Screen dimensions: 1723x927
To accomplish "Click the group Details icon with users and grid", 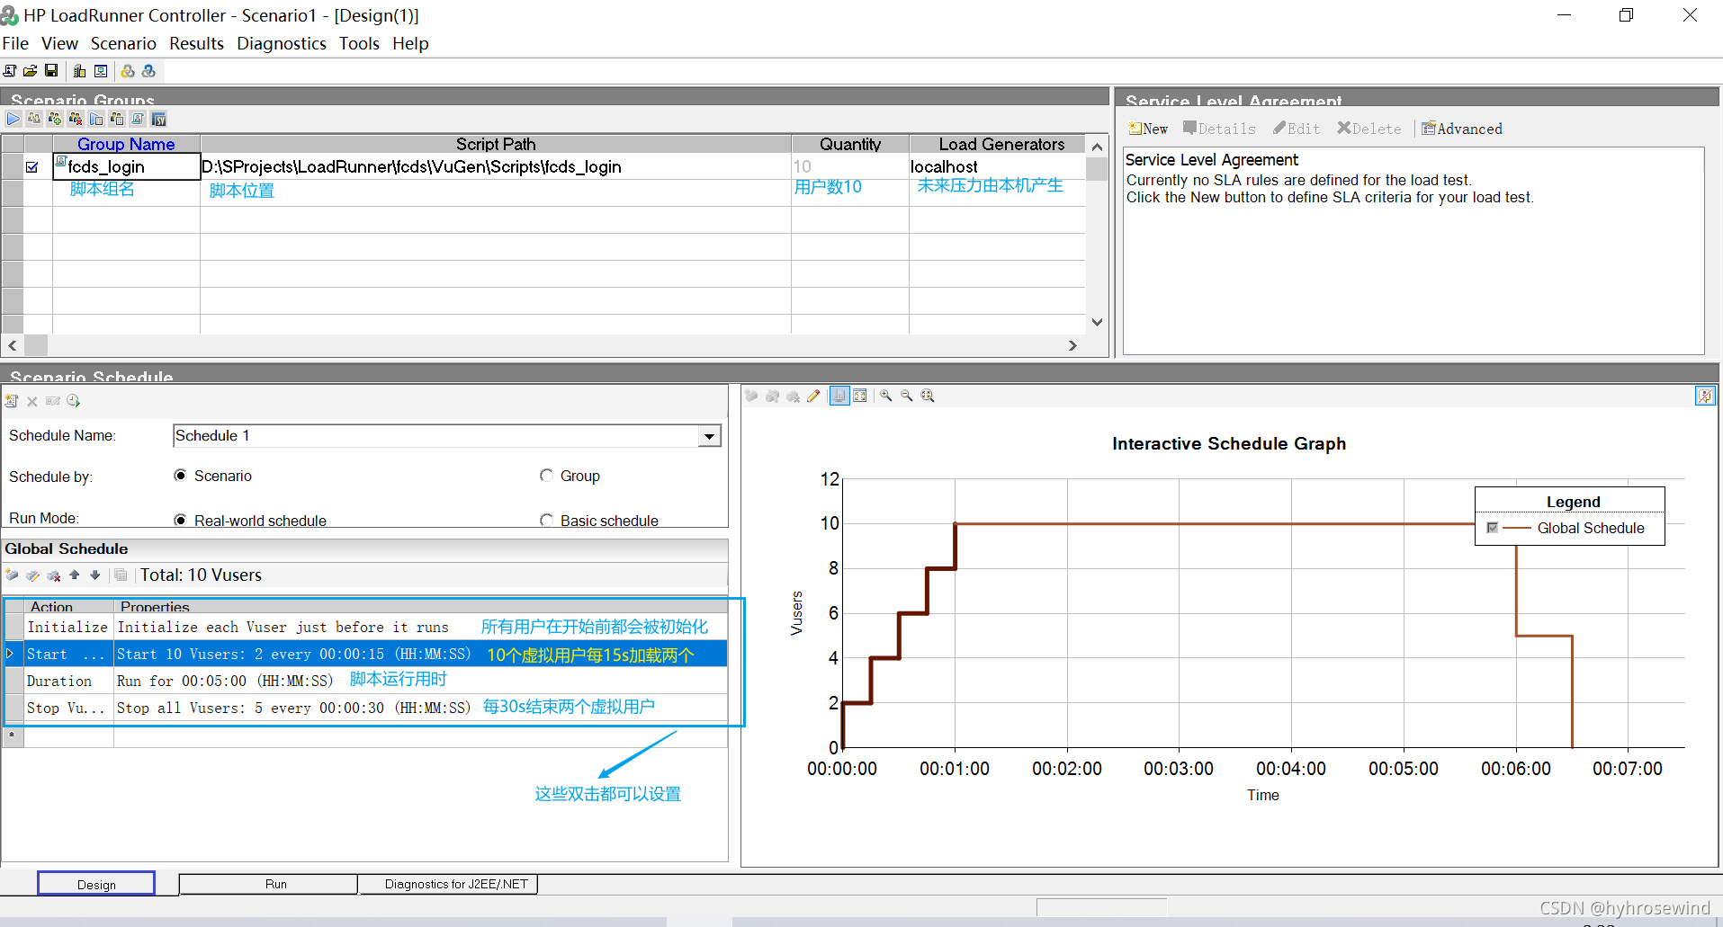I will (117, 119).
